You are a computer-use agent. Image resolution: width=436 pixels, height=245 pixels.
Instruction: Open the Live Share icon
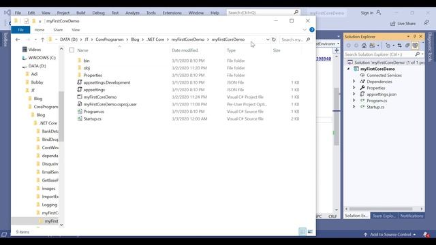(393, 24)
